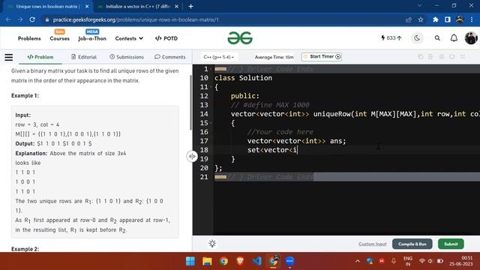Bookmark this page with the star icon

(421, 19)
